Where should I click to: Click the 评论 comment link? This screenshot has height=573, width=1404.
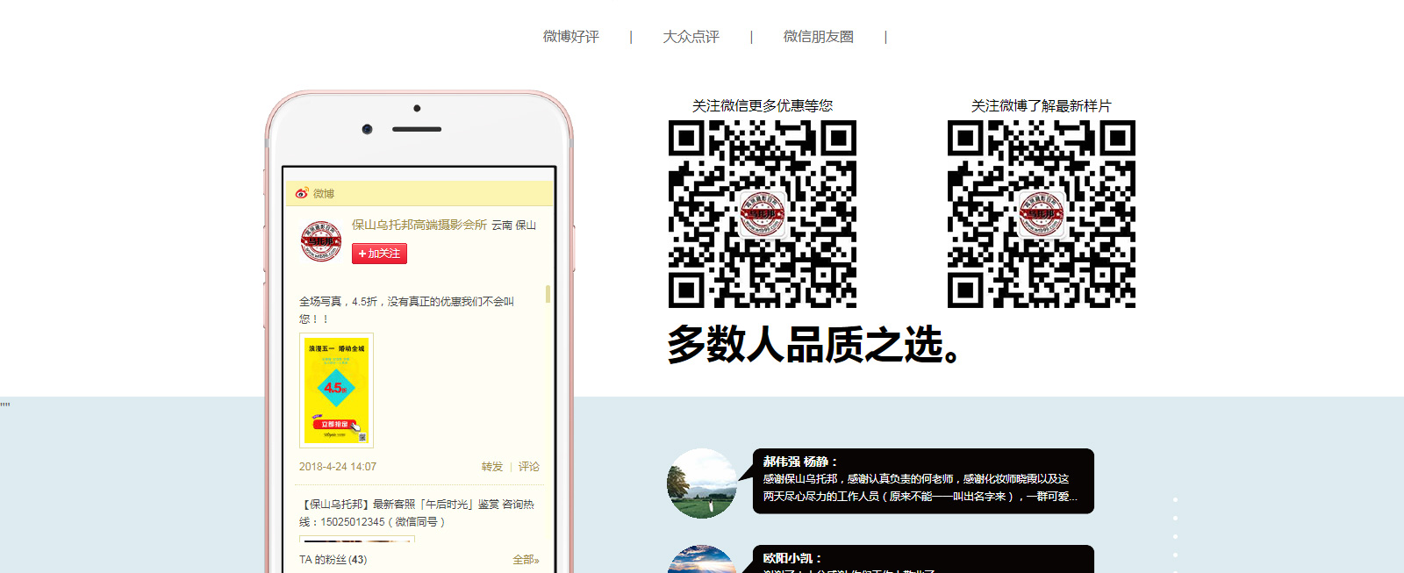pos(529,467)
